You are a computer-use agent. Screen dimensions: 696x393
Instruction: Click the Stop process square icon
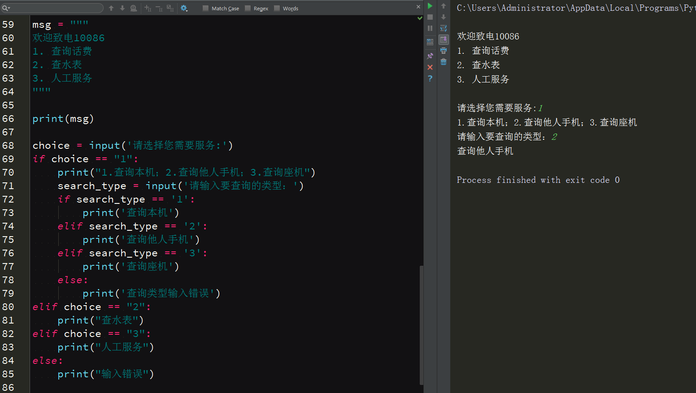pyautogui.click(x=430, y=17)
